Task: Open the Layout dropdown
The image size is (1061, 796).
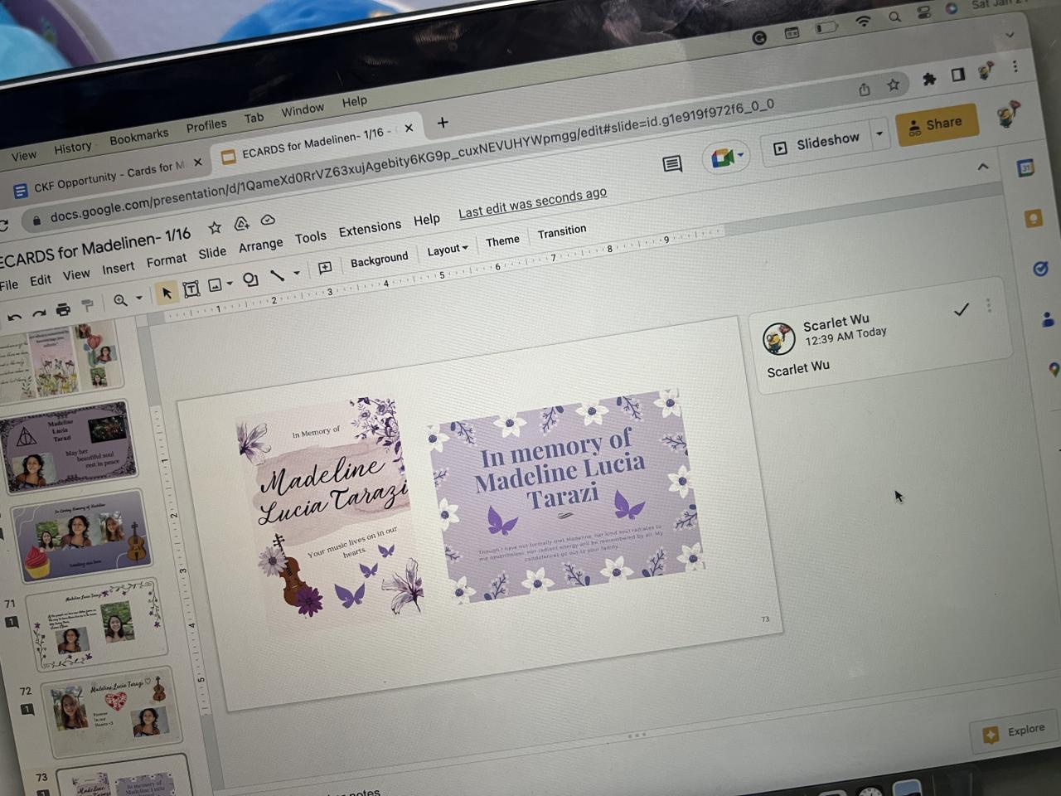Action: 447,249
